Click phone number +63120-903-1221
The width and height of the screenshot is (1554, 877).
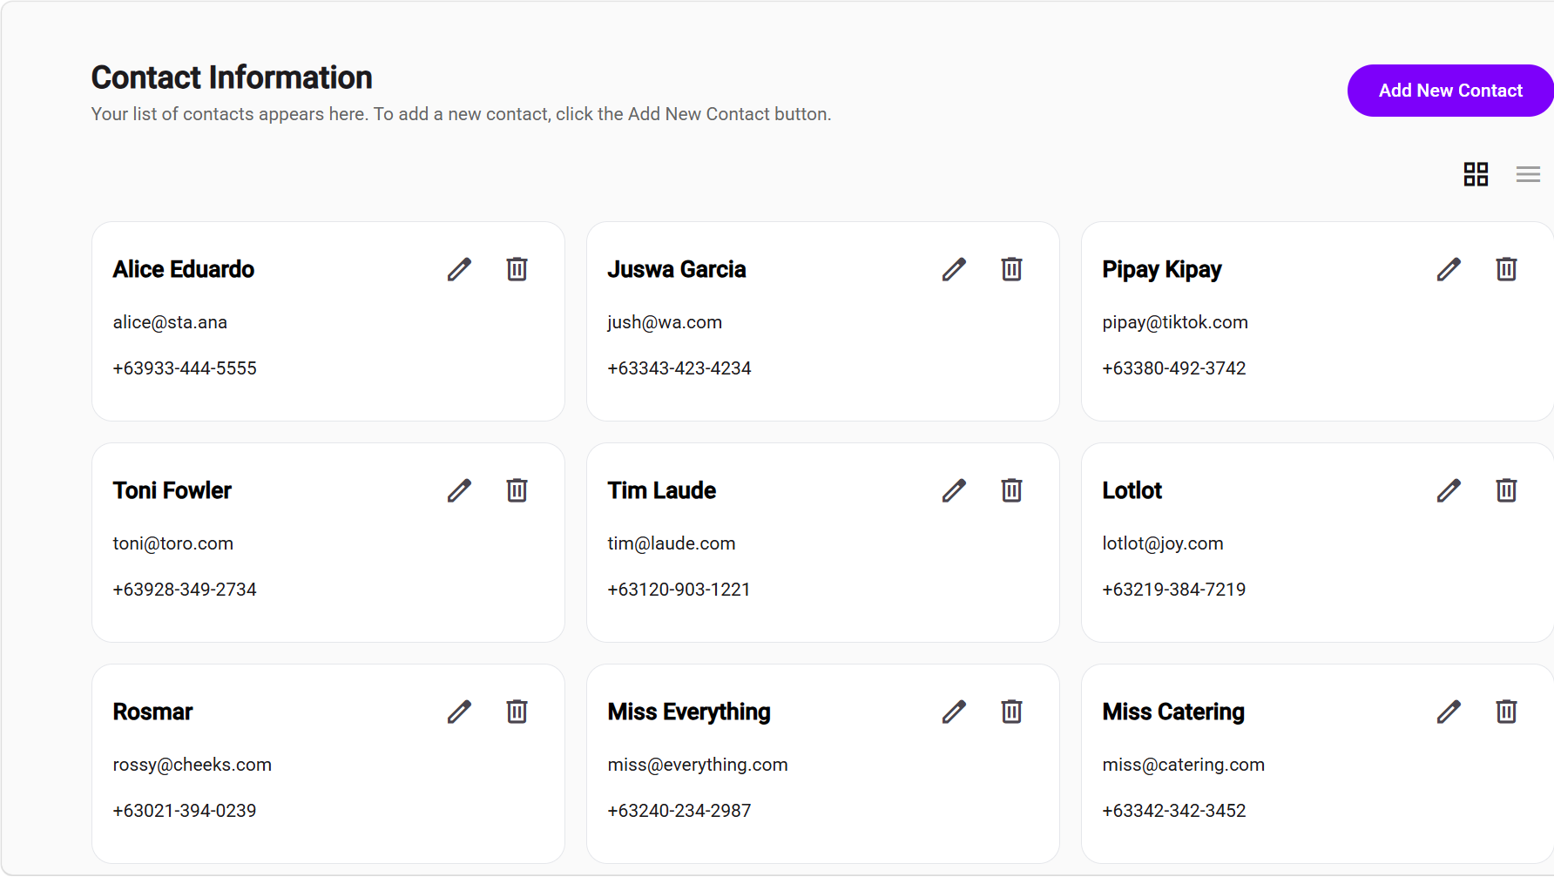point(679,590)
